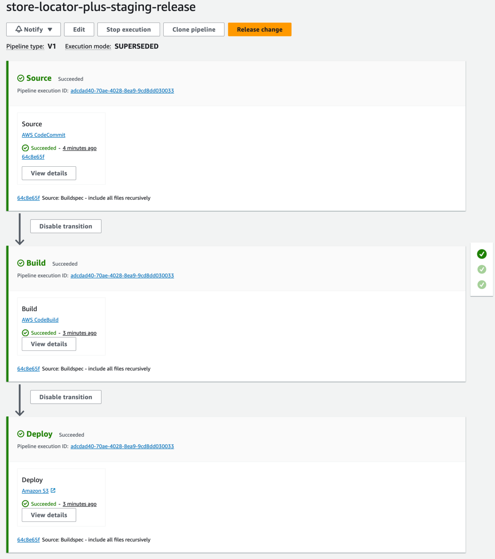Click the Deploy stage's green check icon
Screen dimensions: 495x559
coord(21,434)
